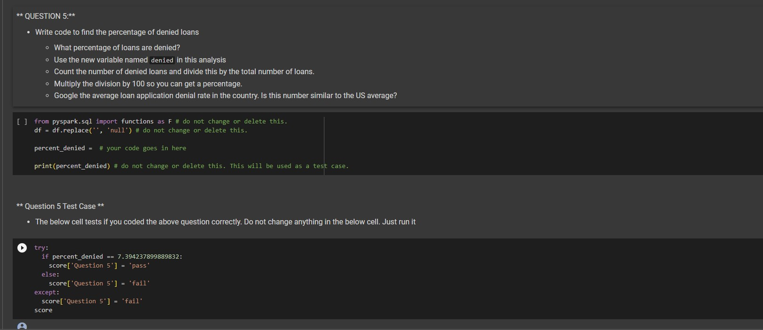Screen dimensions: 763x330
Task: Click the bullet about not changing the test cell
Action: point(224,222)
